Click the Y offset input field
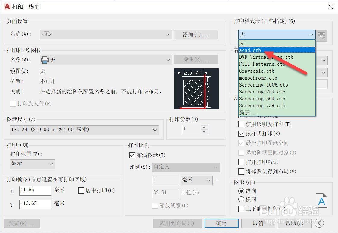 [x=35, y=204]
